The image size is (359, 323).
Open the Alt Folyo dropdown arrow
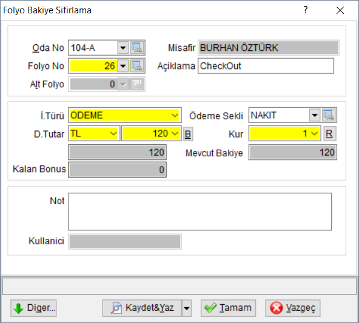(x=123, y=84)
